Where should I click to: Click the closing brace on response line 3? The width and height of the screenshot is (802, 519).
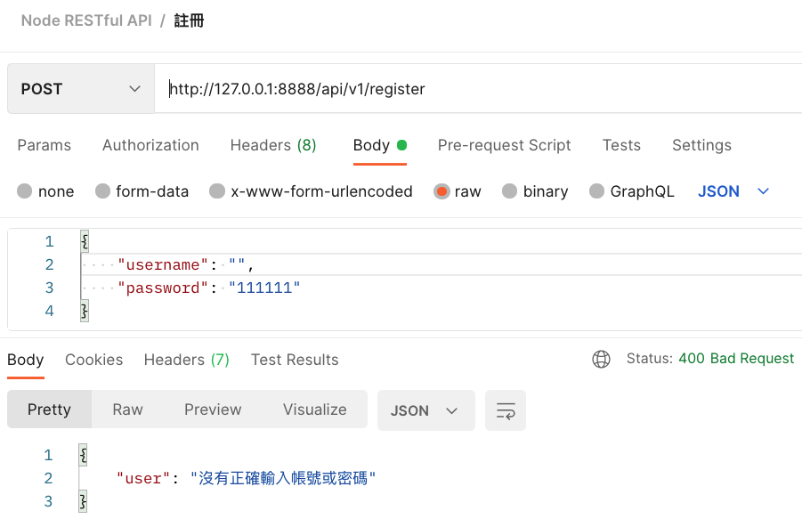point(83,501)
